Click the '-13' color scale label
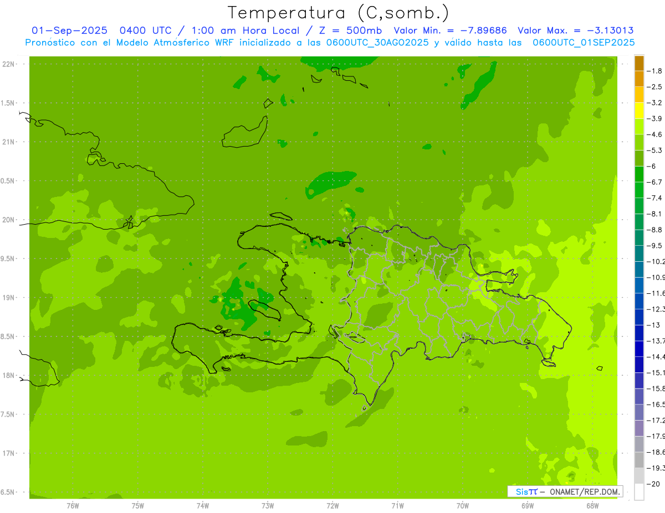The image size is (665, 513). coord(654,325)
